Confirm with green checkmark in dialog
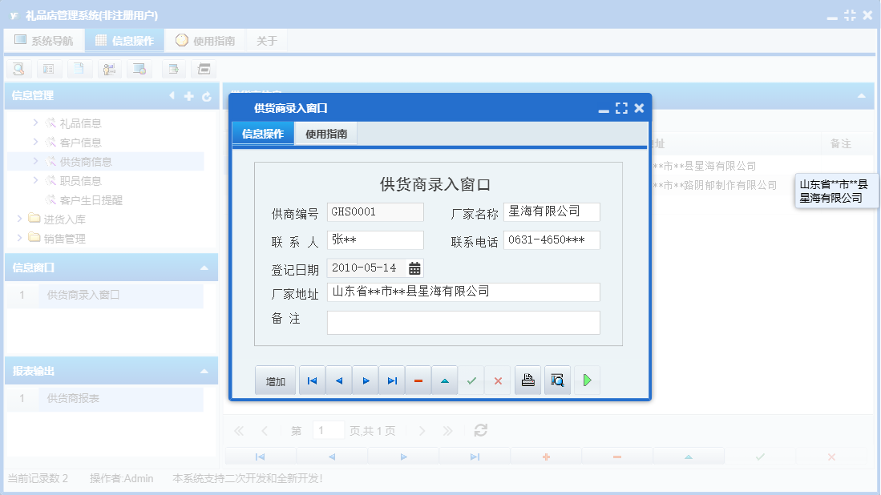The height and width of the screenshot is (495, 881). tap(471, 380)
